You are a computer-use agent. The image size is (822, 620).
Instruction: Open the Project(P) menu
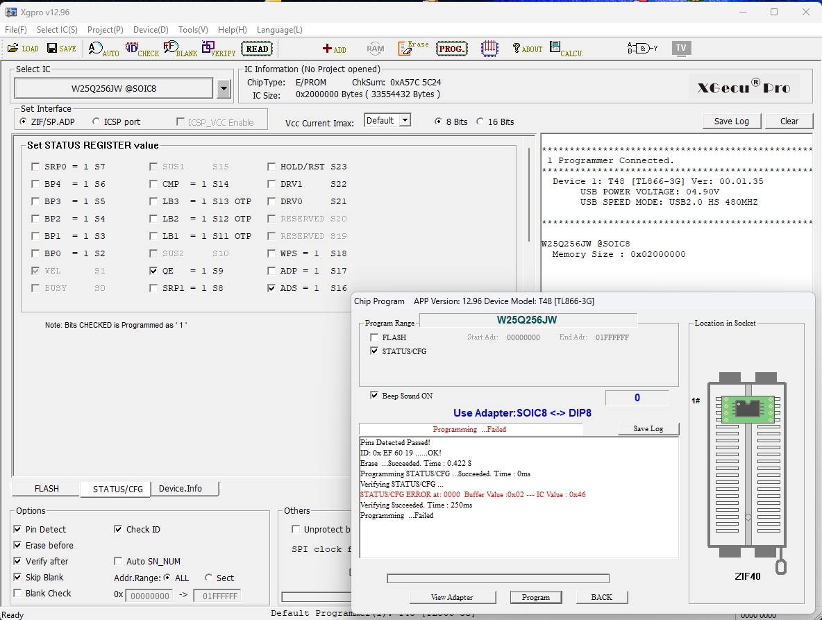click(x=106, y=30)
